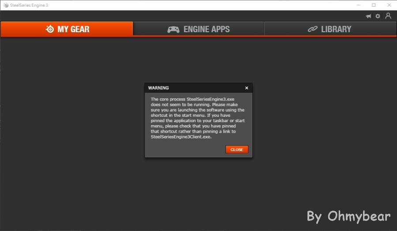Image resolution: width=397 pixels, height=231 pixels.
Task: Switch to the ENGINE APPS tab
Action: 198,29
